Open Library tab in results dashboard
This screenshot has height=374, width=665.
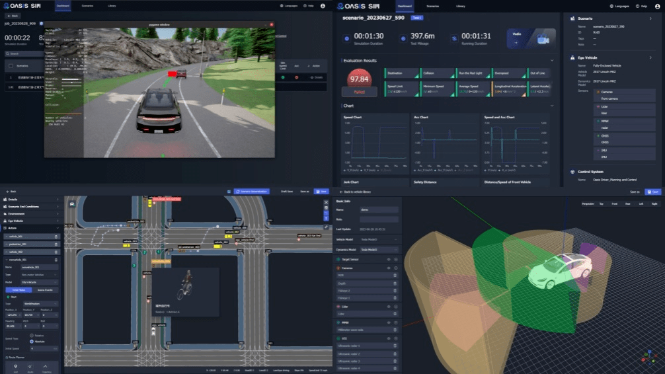pos(461,7)
